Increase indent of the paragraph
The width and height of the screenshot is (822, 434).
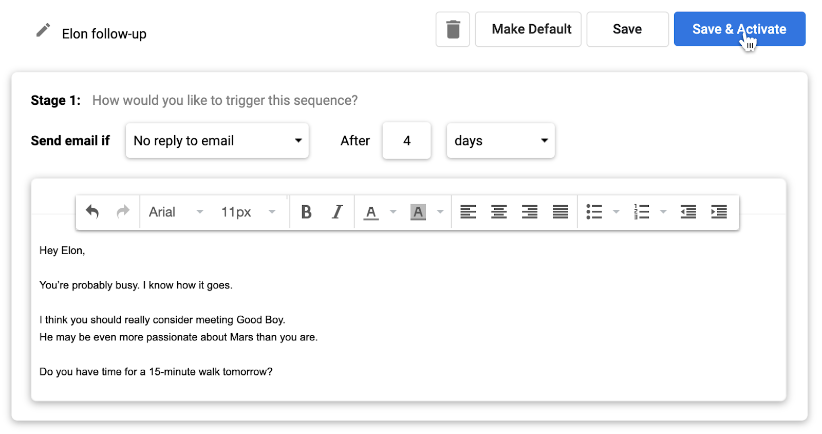tap(719, 212)
